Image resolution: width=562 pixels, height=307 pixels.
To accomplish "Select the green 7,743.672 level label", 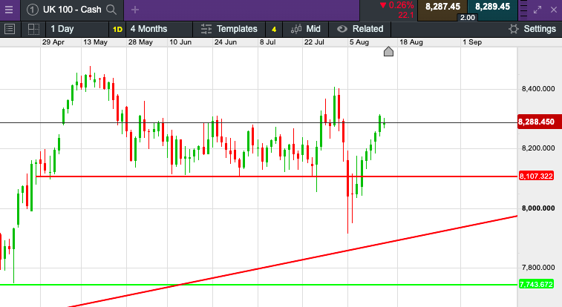I will click(536, 285).
